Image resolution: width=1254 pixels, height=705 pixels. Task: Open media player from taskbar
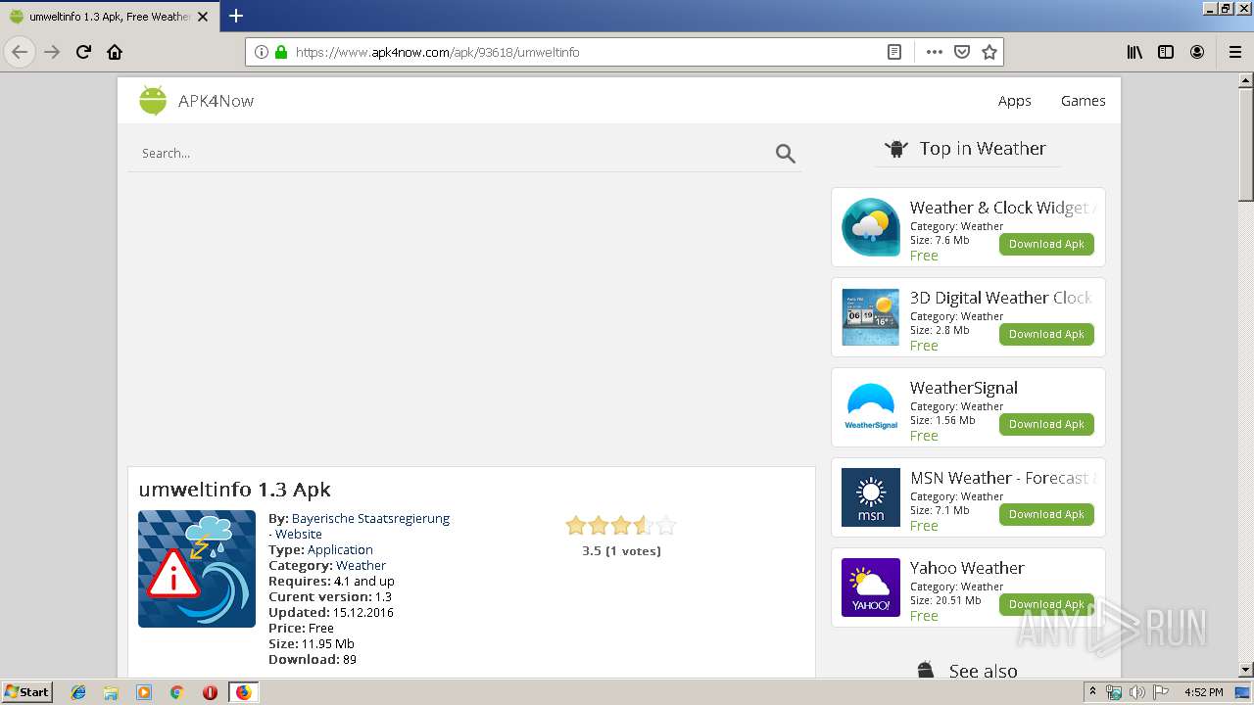(x=144, y=692)
